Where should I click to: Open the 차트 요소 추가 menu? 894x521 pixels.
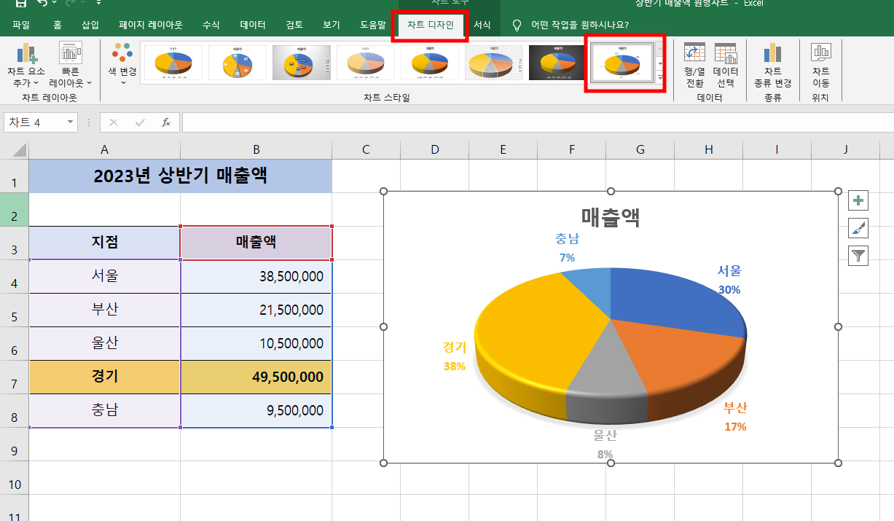tap(26, 65)
